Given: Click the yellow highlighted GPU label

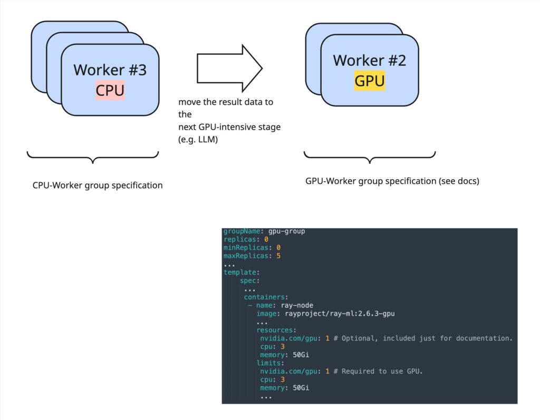Looking at the screenshot, I should pos(369,81).
